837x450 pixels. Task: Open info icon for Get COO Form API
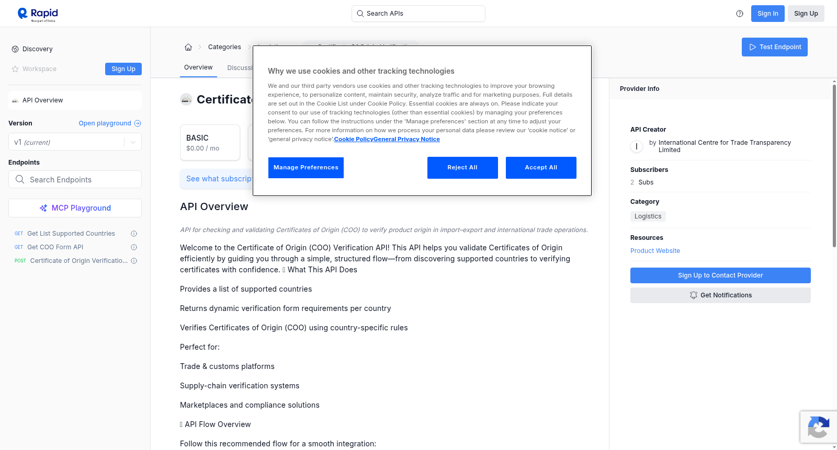134,247
